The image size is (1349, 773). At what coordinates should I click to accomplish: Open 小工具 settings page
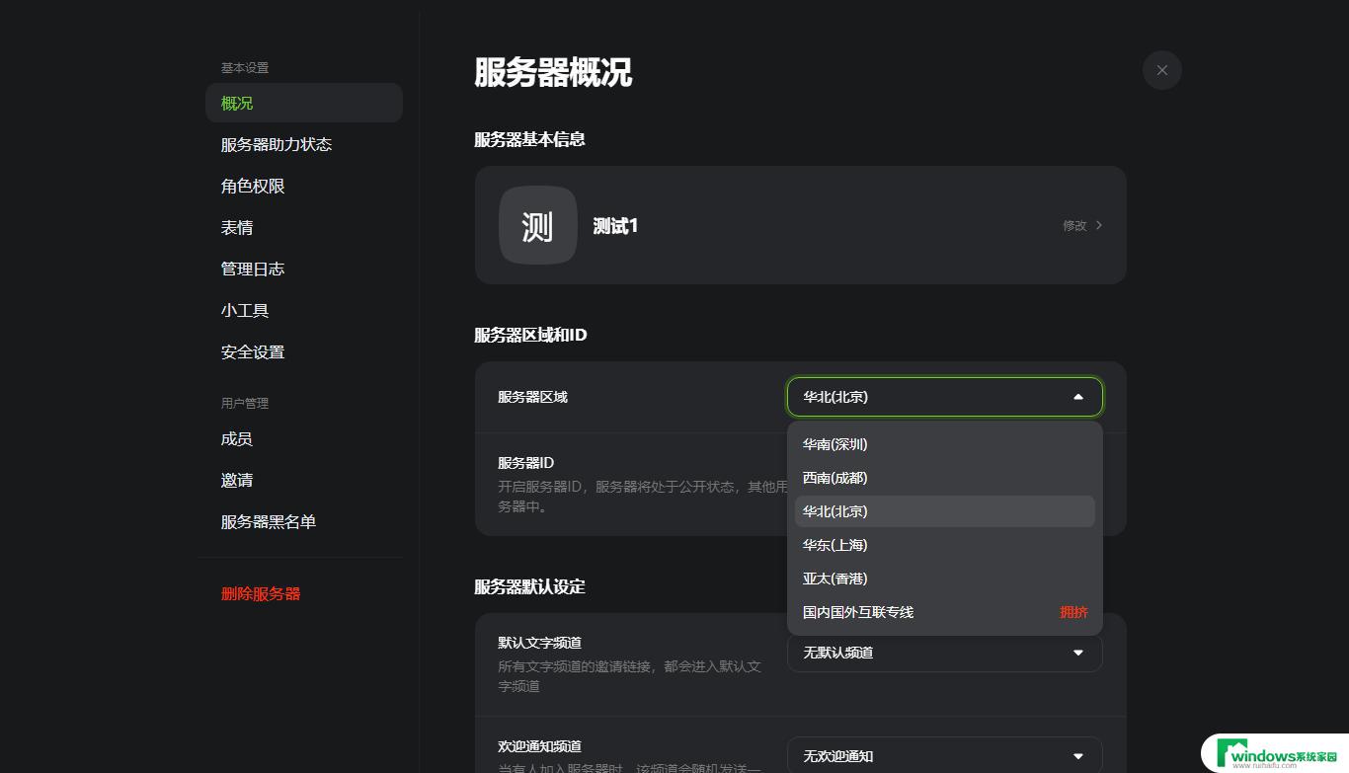304,310
